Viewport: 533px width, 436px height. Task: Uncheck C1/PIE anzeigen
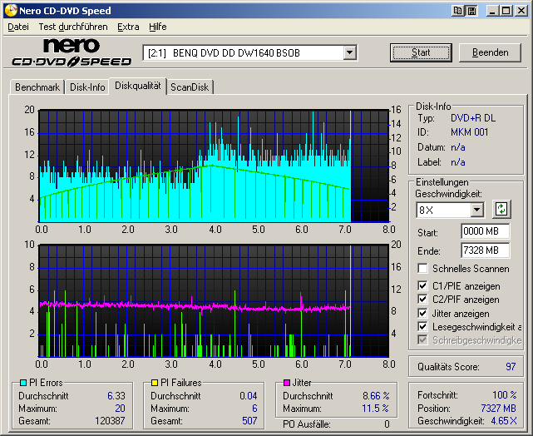pos(423,286)
